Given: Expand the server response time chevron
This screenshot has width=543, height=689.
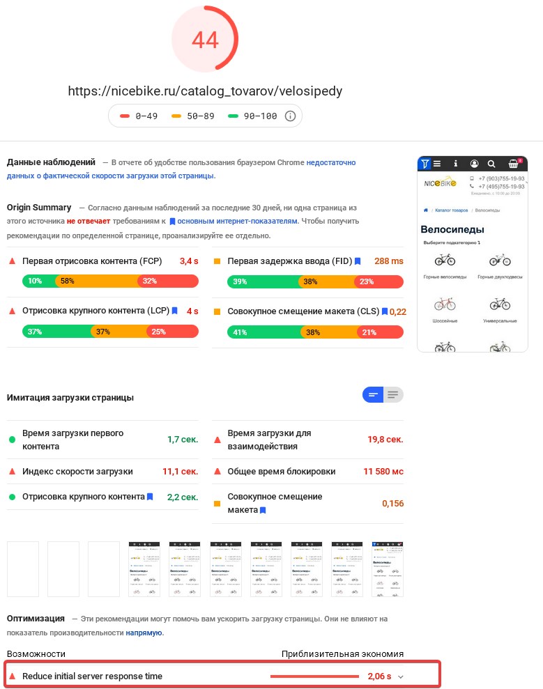Looking at the screenshot, I should pos(401,676).
